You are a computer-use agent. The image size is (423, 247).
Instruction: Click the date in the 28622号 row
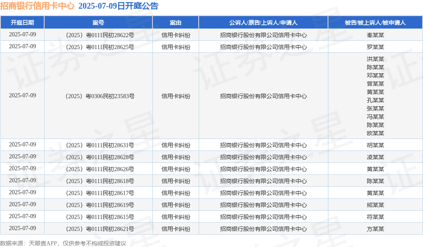(x=22, y=35)
